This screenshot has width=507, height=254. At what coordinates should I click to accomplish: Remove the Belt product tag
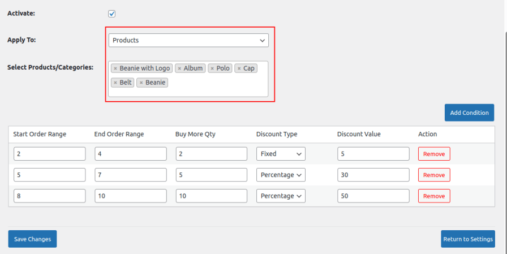pyautogui.click(x=115, y=83)
